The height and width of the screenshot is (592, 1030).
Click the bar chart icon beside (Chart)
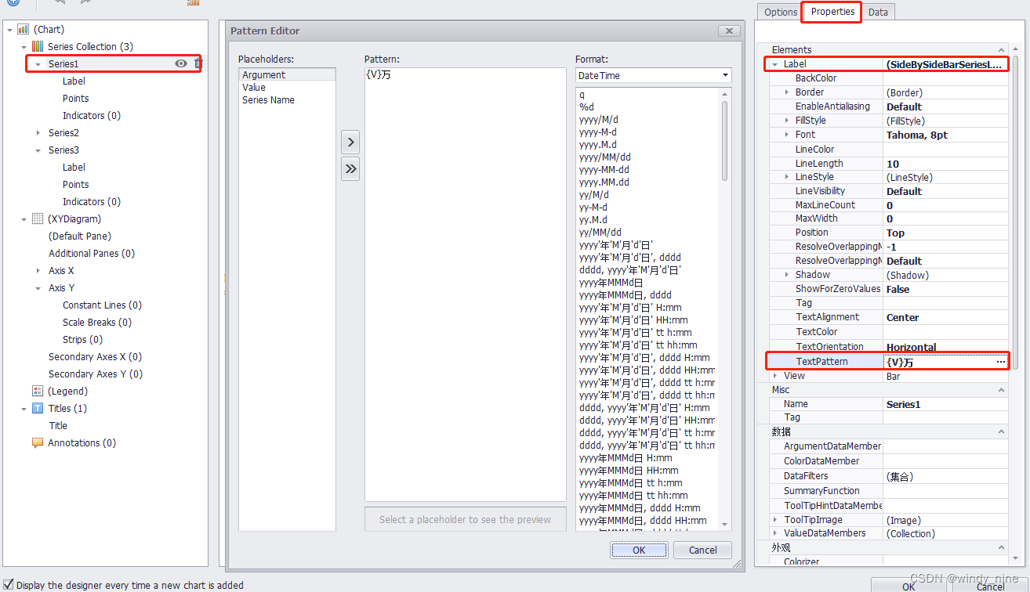[22, 29]
